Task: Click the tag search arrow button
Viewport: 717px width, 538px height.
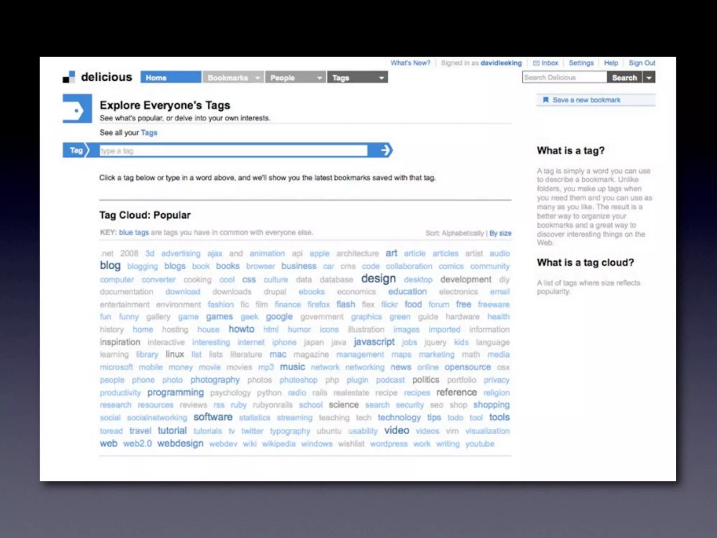Action: click(385, 150)
